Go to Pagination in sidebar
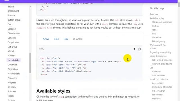The height and width of the screenshot is (101, 180). click(x=13, y=69)
